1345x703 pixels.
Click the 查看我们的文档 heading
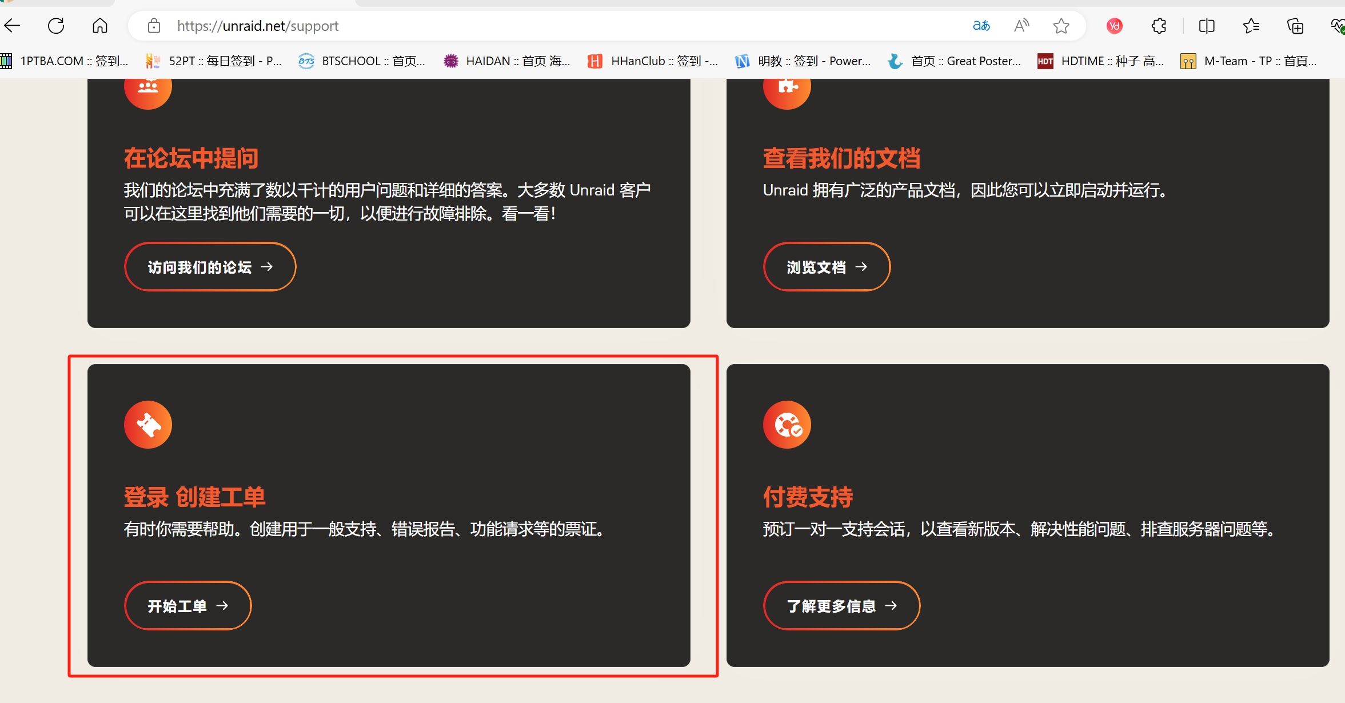pos(841,158)
